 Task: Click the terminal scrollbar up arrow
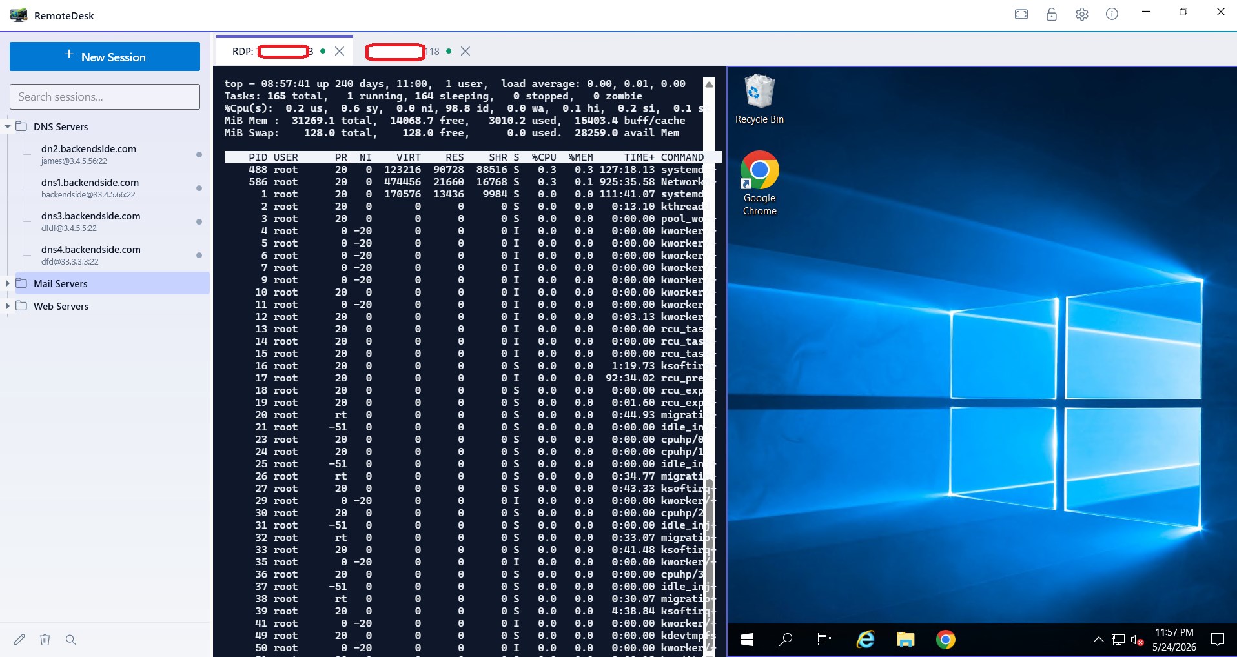coord(709,84)
